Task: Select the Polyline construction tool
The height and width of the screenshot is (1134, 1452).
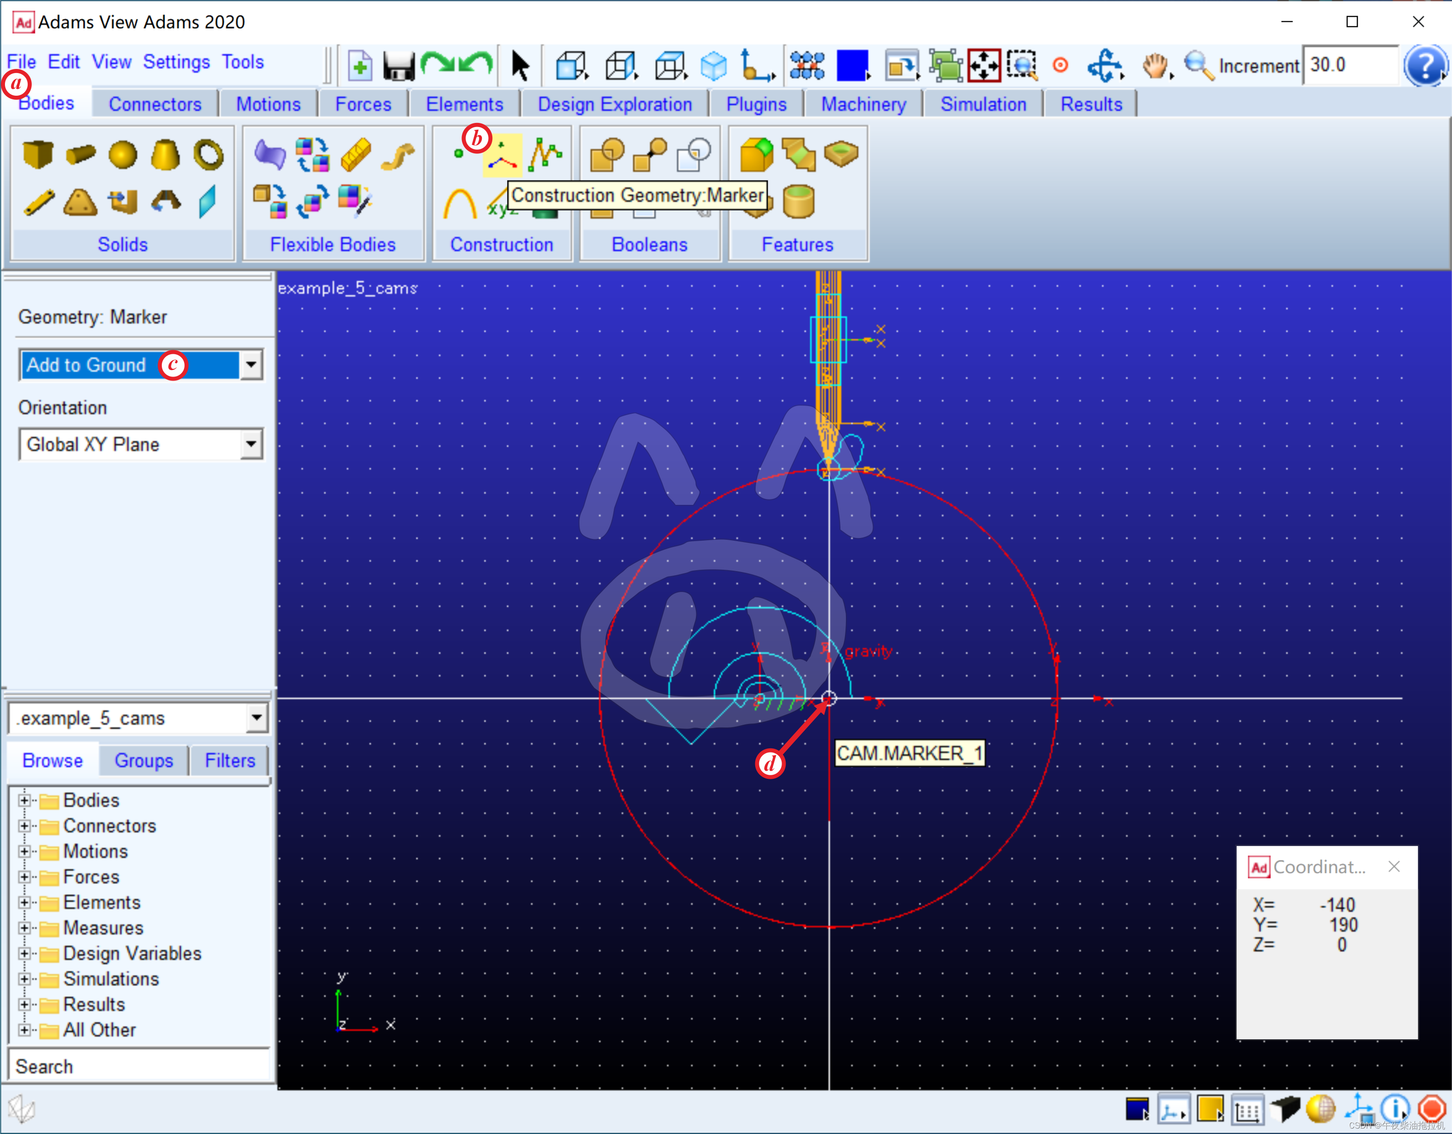Action: [x=545, y=154]
